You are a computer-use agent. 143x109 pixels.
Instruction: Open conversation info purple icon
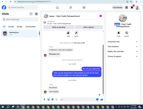[x=101, y=16]
